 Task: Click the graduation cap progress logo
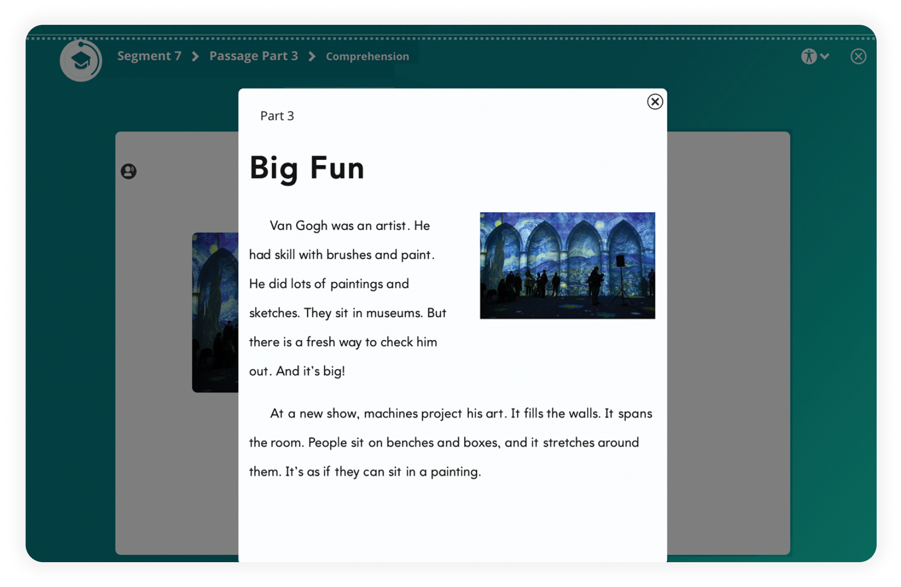click(81, 60)
